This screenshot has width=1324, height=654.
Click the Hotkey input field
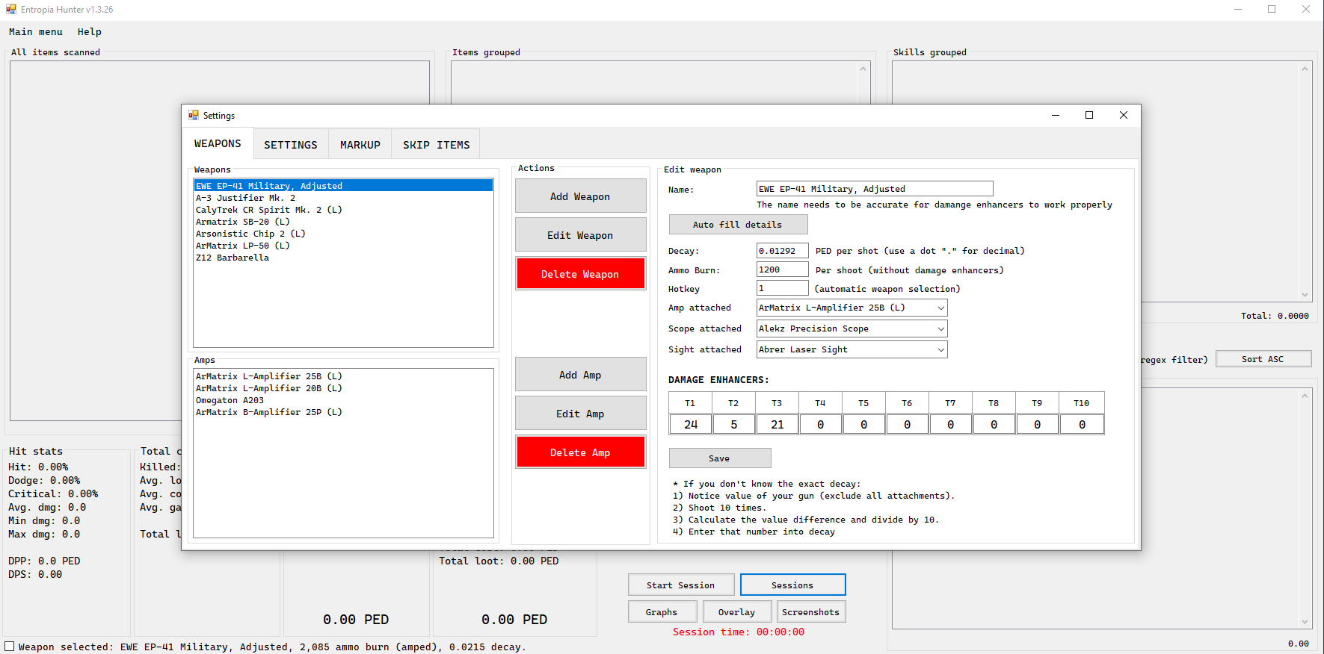coord(782,288)
